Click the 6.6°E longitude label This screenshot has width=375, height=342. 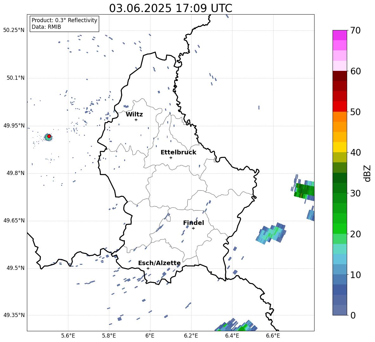point(273,336)
